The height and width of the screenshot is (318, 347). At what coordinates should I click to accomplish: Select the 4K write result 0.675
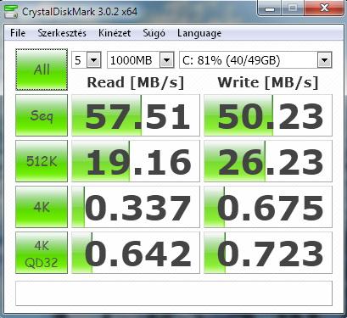(x=268, y=207)
